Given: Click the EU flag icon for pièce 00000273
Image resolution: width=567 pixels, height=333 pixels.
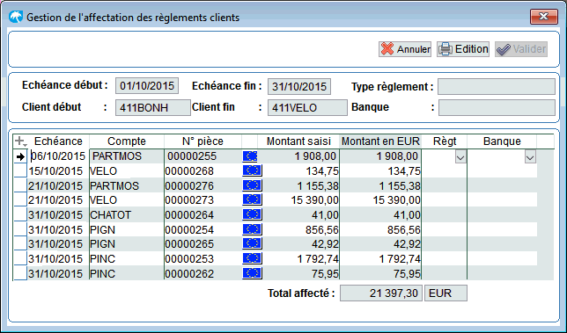Looking at the screenshot, I should point(252,199).
